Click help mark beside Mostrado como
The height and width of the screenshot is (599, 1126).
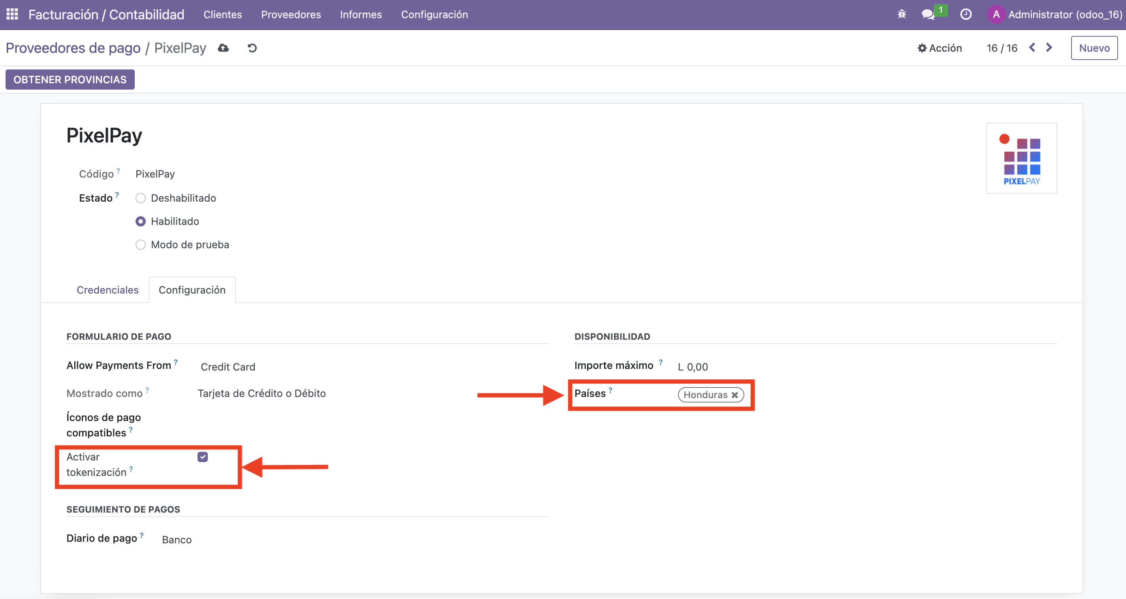pyautogui.click(x=147, y=390)
